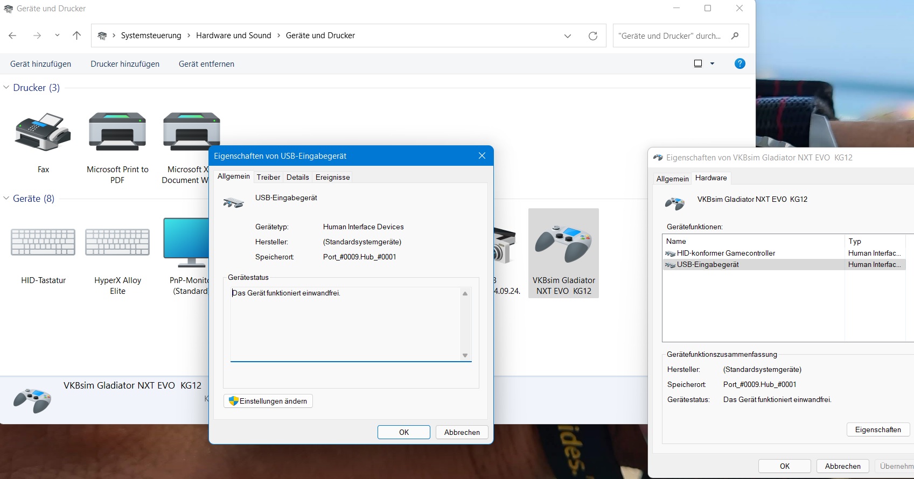
Task: Click Gerät hinzufügen in toolbar
Action: [x=40, y=64]
